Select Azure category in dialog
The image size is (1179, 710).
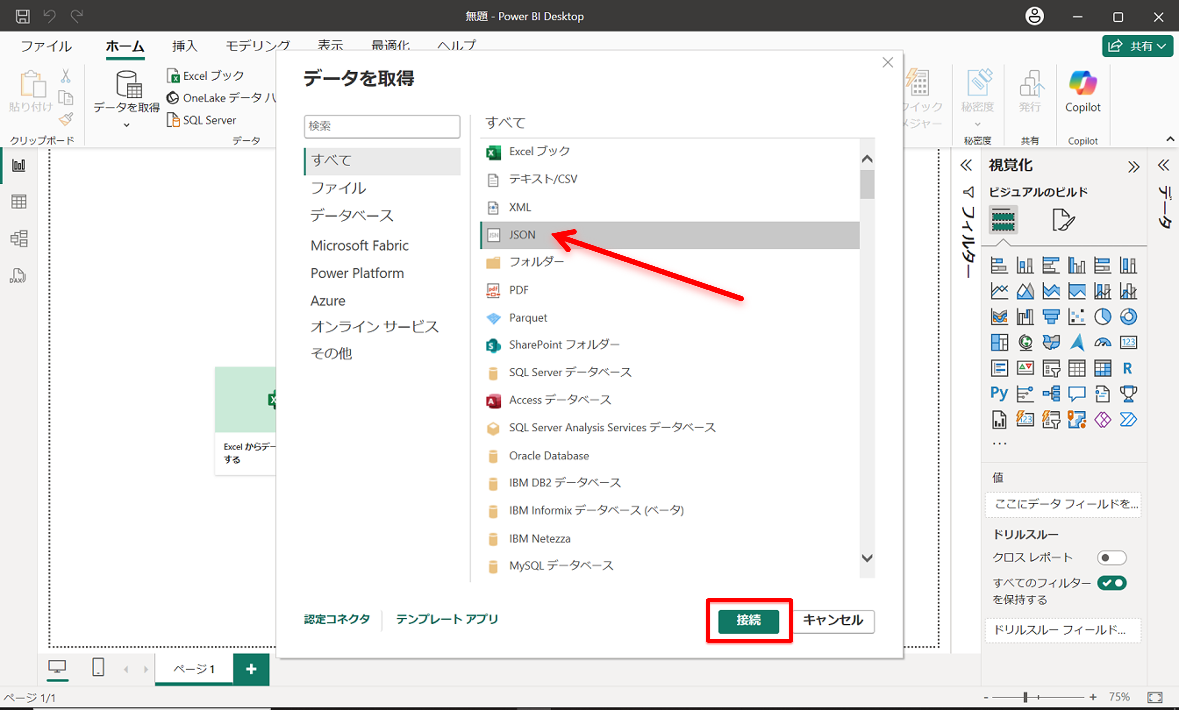point(328,301)
